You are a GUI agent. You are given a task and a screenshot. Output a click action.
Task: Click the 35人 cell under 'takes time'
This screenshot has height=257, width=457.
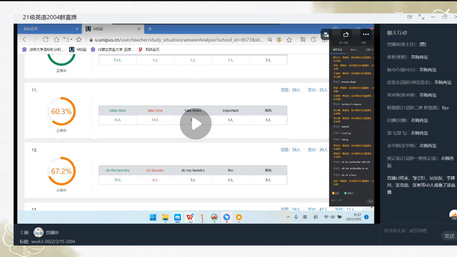coord(117,120)
